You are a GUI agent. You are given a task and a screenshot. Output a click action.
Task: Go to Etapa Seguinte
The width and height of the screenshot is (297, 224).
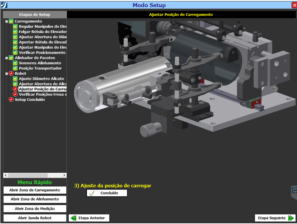coord(275,218)
